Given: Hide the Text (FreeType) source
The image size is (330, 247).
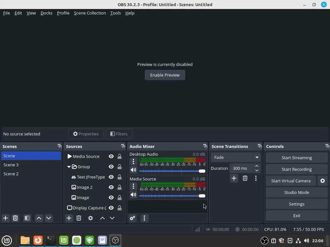Looking at the screenshot, I should click(x=111, y=177).
